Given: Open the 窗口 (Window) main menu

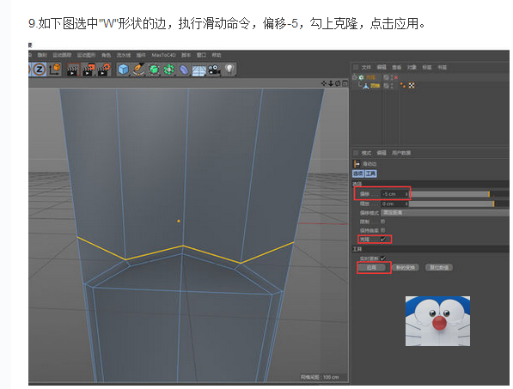Looking at the screenshot, I should click(201, 55).
